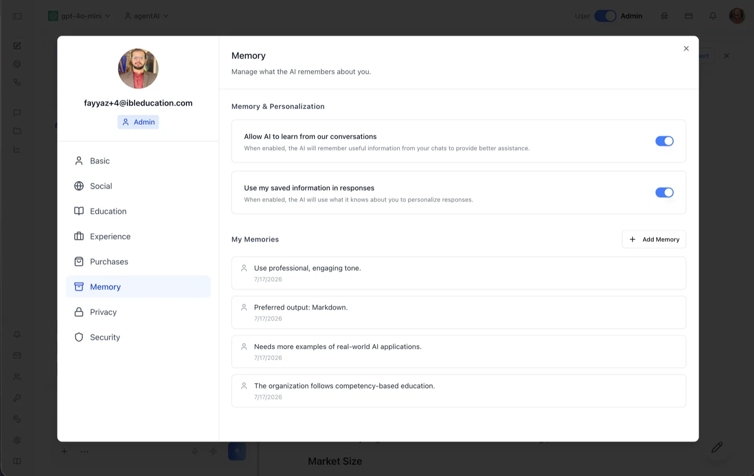The image size is (754, 476).
Task: Close the background panel with X icon
Action: tap(727, 56)
